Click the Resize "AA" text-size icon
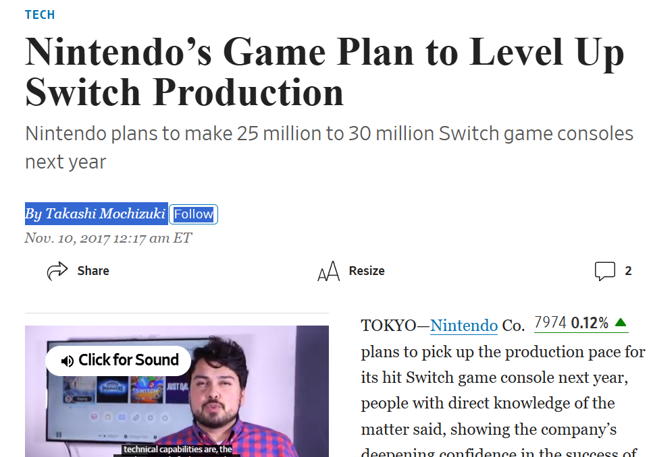 click(x=328, y=272)
